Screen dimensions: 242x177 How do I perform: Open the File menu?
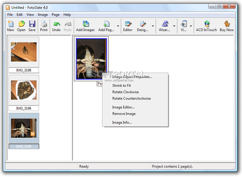(10, 15)
